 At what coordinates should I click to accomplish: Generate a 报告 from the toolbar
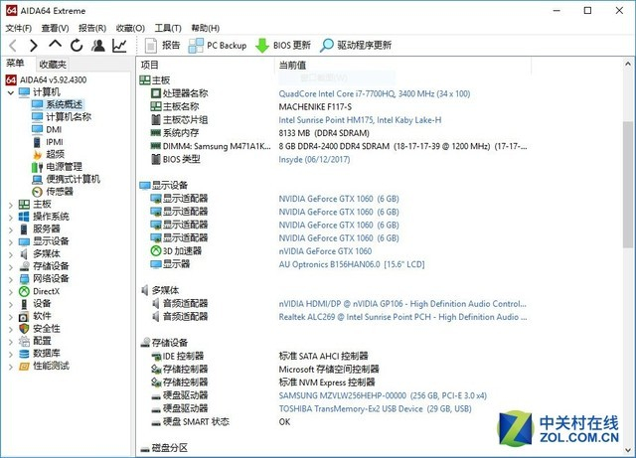point(162,46)
